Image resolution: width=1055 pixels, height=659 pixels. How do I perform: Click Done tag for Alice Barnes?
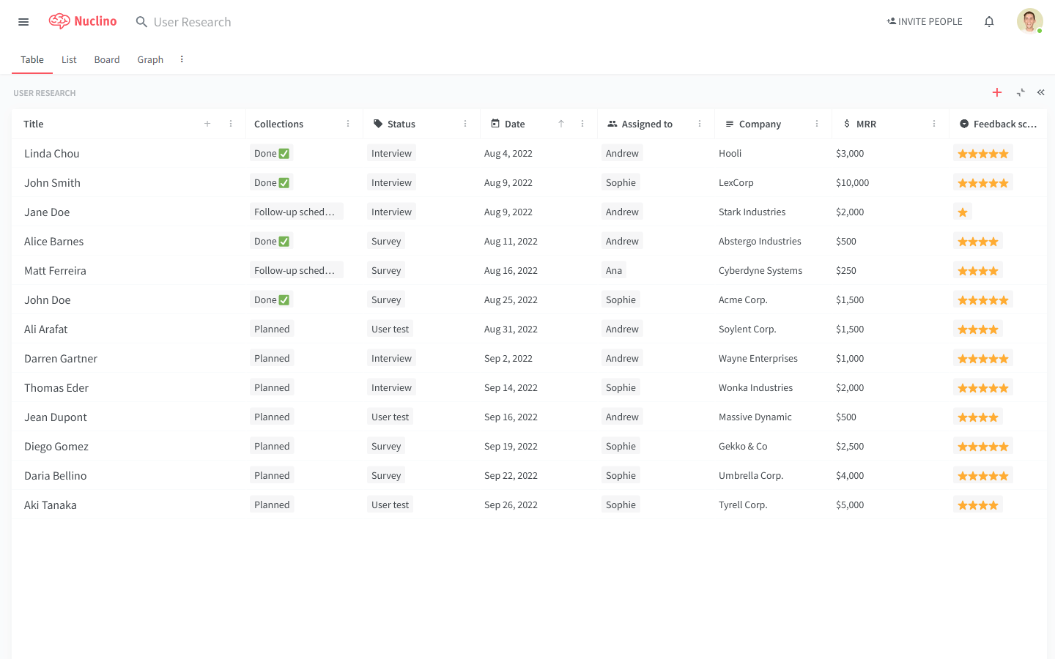click(272, 242)
